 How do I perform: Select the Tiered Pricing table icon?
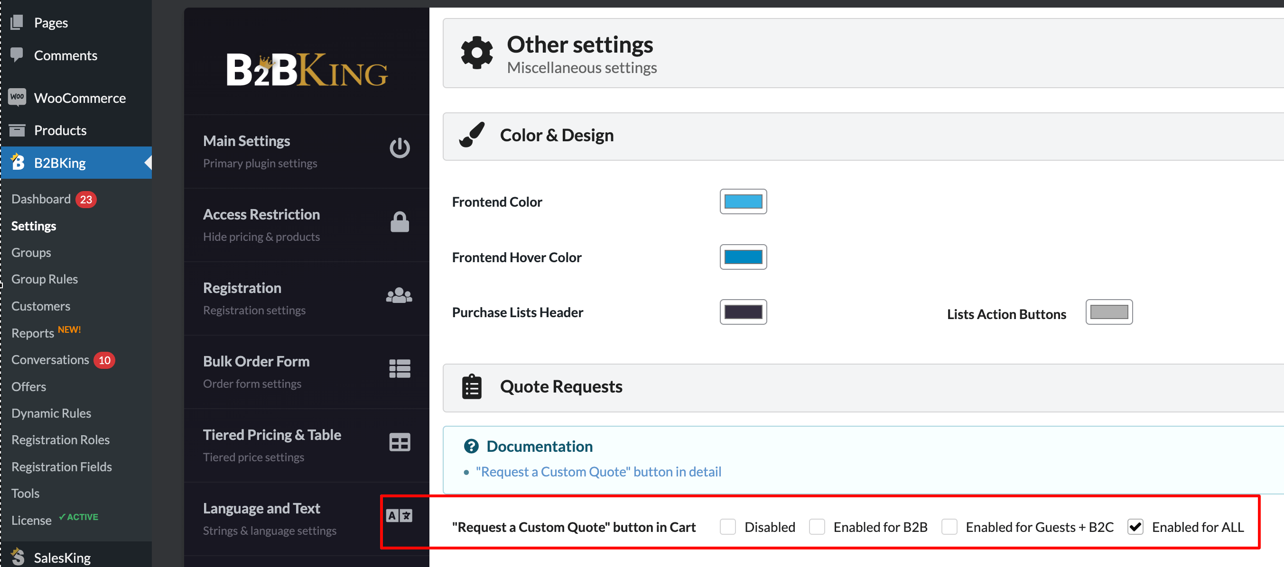pyautogui.click(x=400, y=441)
